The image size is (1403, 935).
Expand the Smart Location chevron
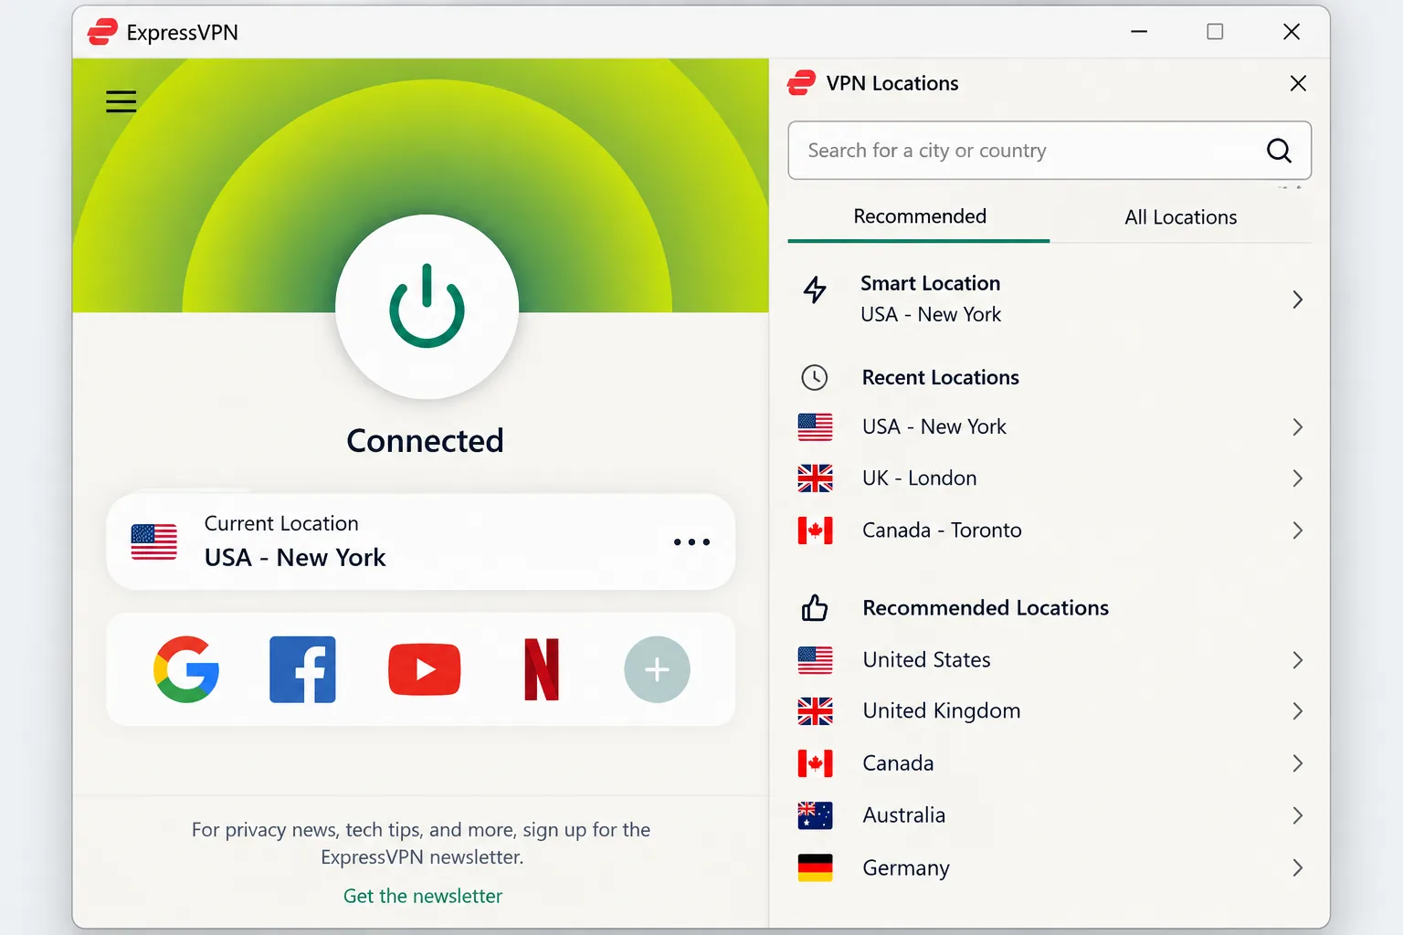pyautogui.click(x=1297, y=299)
